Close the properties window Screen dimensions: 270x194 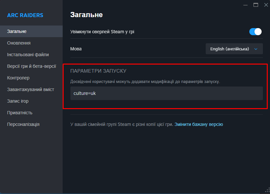pos(266,5)
